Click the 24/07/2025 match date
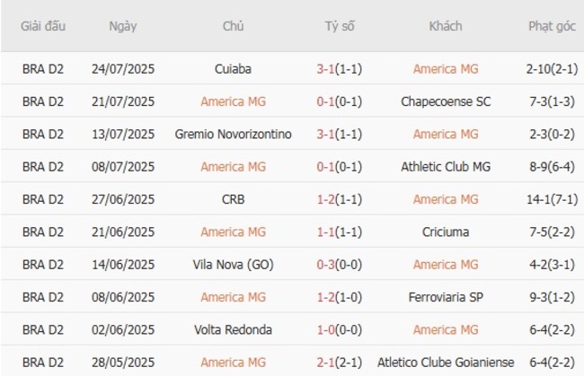 tap(123, 68)
